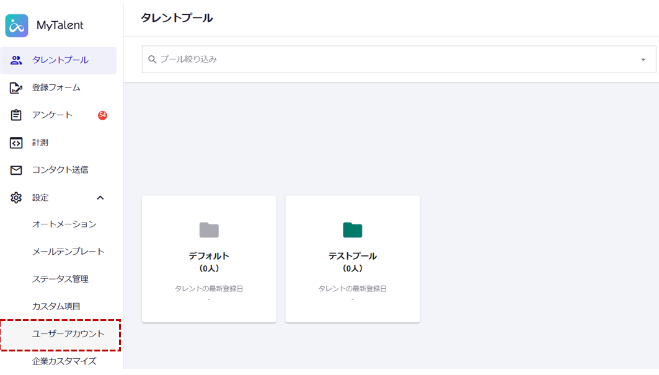Click the 計測 code icon
The width and height of the screenshot is (659, 375).
17,143
